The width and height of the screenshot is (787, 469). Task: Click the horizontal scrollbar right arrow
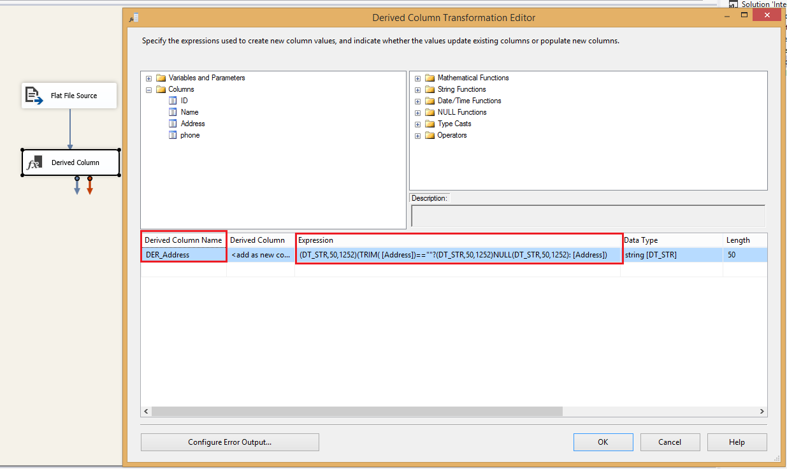pos(762,411)
